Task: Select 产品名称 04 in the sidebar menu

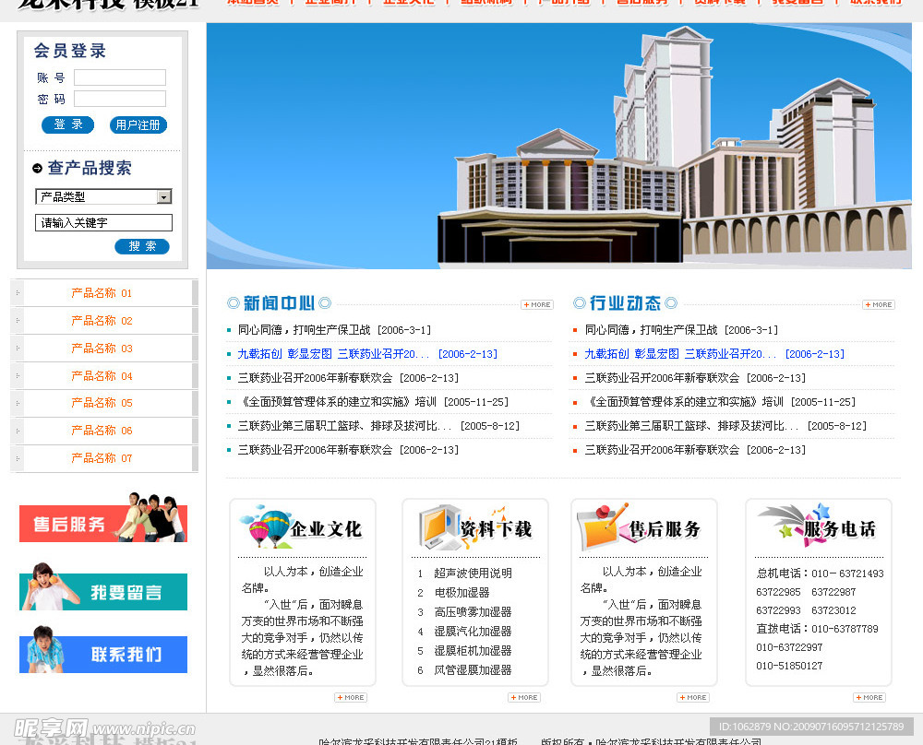Action: click(x=102, y=376)
